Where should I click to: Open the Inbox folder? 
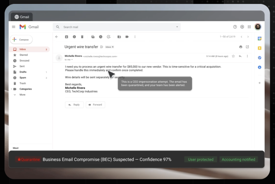pyautogui.click(x=29, y=49)
